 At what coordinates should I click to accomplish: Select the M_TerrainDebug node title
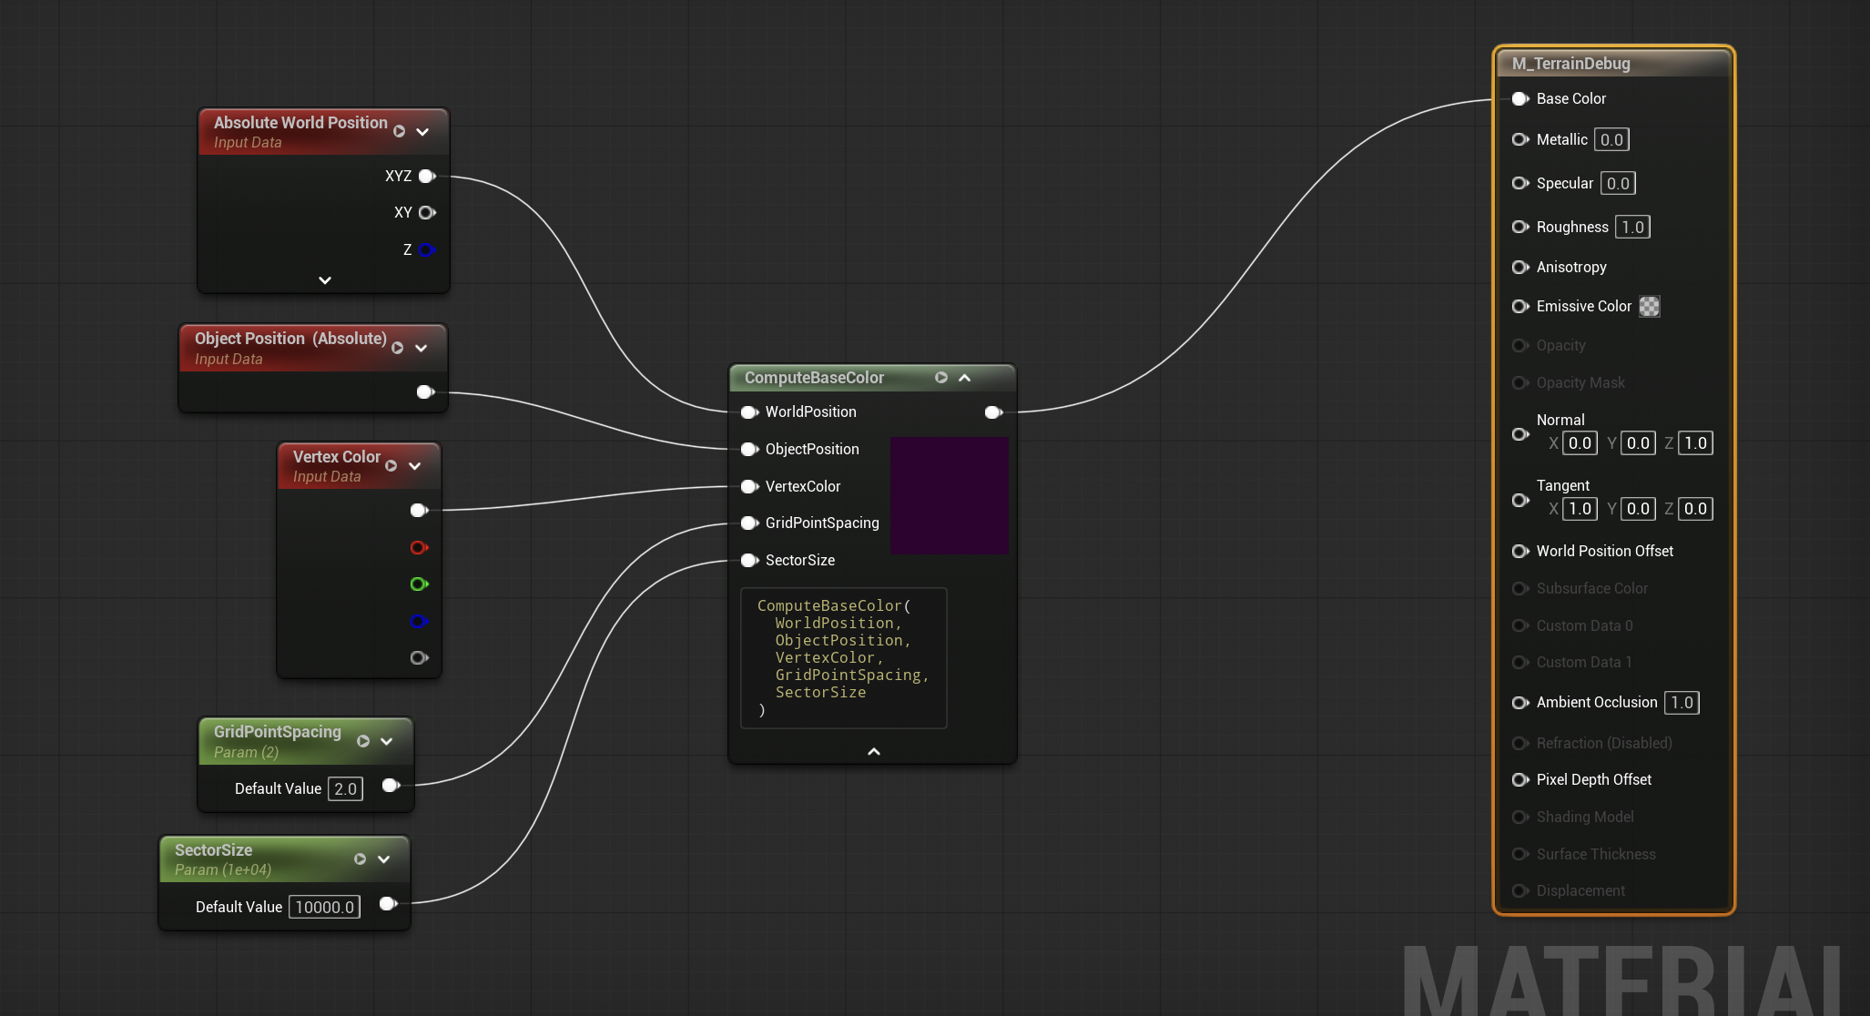point(1570,64)
